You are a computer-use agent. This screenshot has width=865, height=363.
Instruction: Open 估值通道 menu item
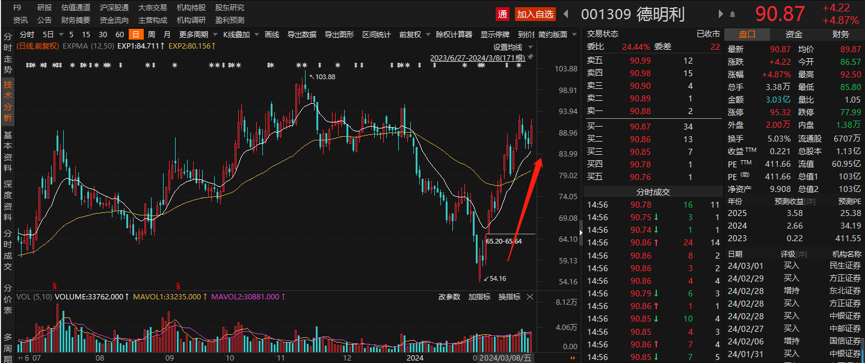point(76,8)
